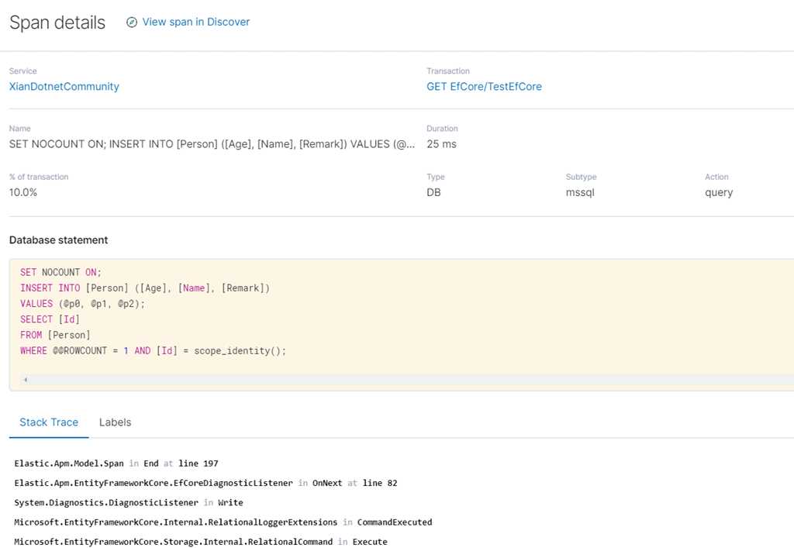Click the Subtype field label
The height and width of the screenshot is (548, 794).
tap(581, 177)
